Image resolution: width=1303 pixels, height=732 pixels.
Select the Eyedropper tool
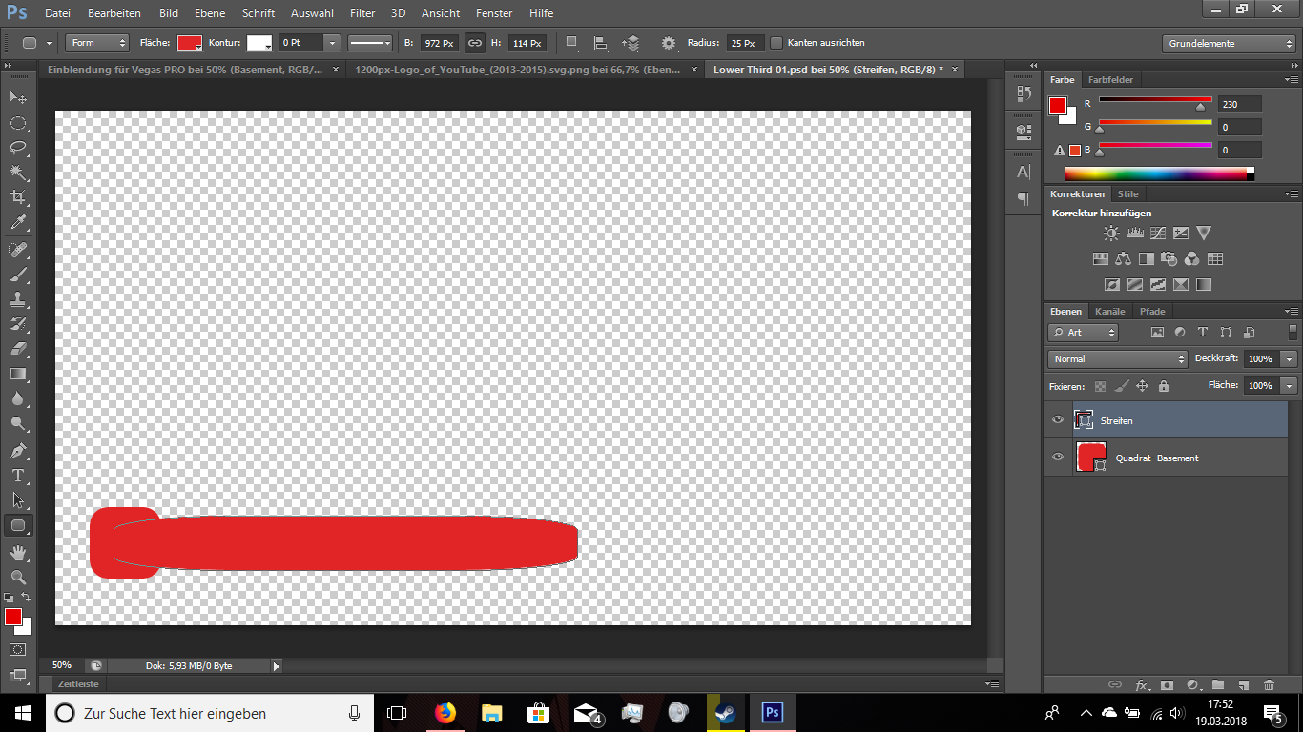[x=17, y=223]
